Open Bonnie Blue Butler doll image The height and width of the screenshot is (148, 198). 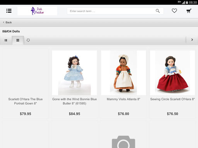[74, 73]
